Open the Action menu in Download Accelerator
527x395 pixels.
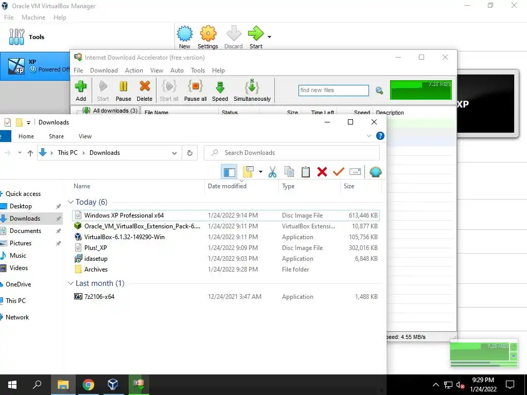pyautogui.click(x=134, y=70)
